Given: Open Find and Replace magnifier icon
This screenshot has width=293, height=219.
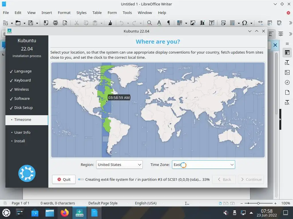Looking at the screenshot, I should 149,23.
